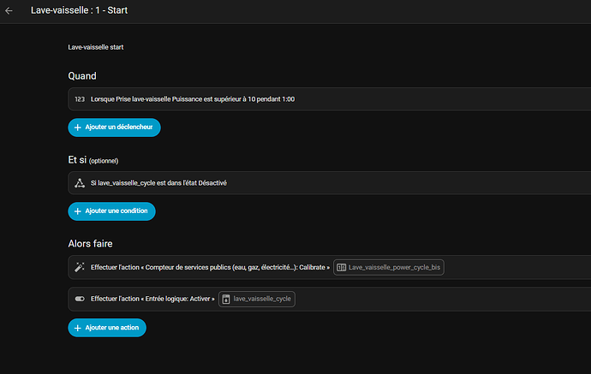Click the Alors faire section heading

click(90, 244)
